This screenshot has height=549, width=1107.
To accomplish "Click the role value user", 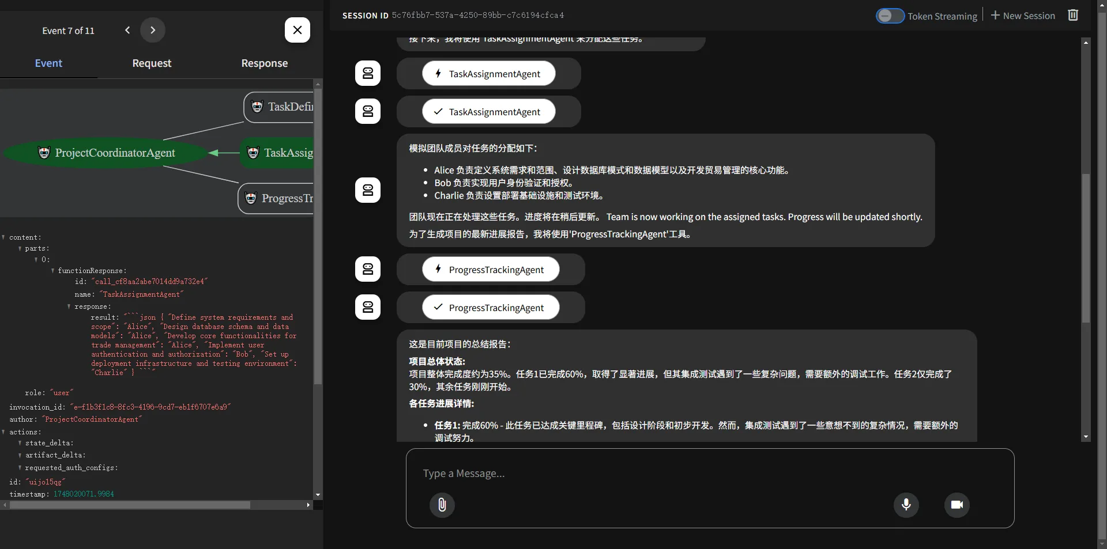I will pyautogui.click(x=62, y=393).
